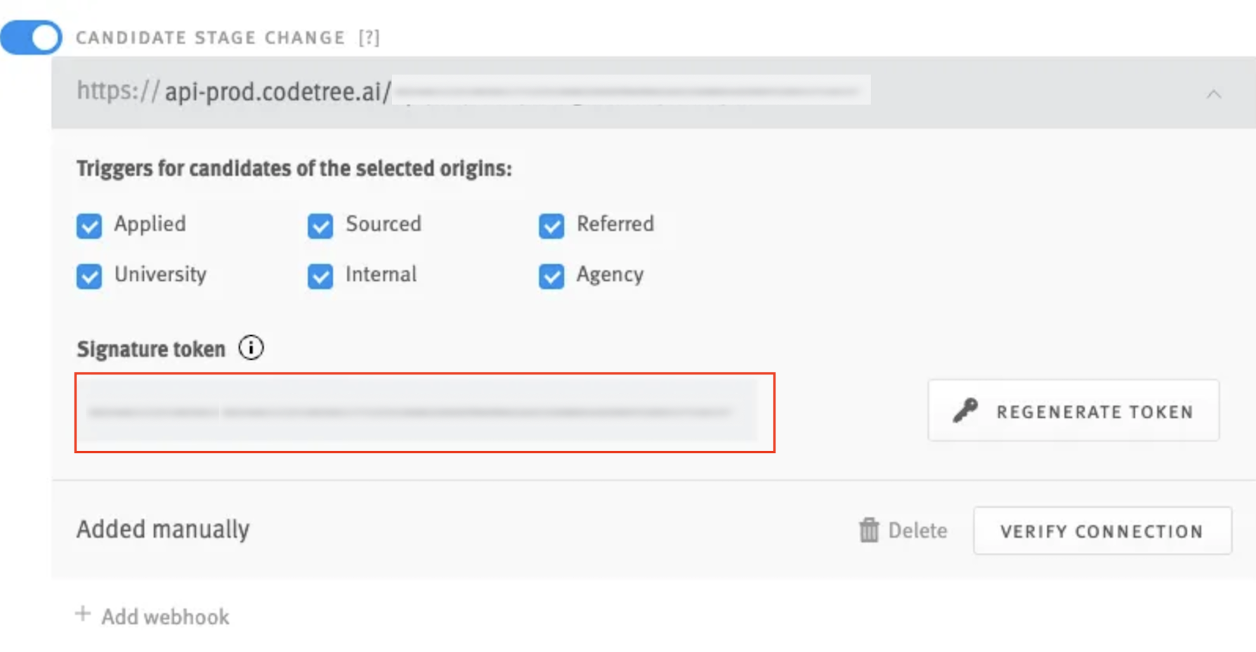The image size is (1256, 652).
Task: Click the plus icon next to Add webhook
Action: coord(83,614)
